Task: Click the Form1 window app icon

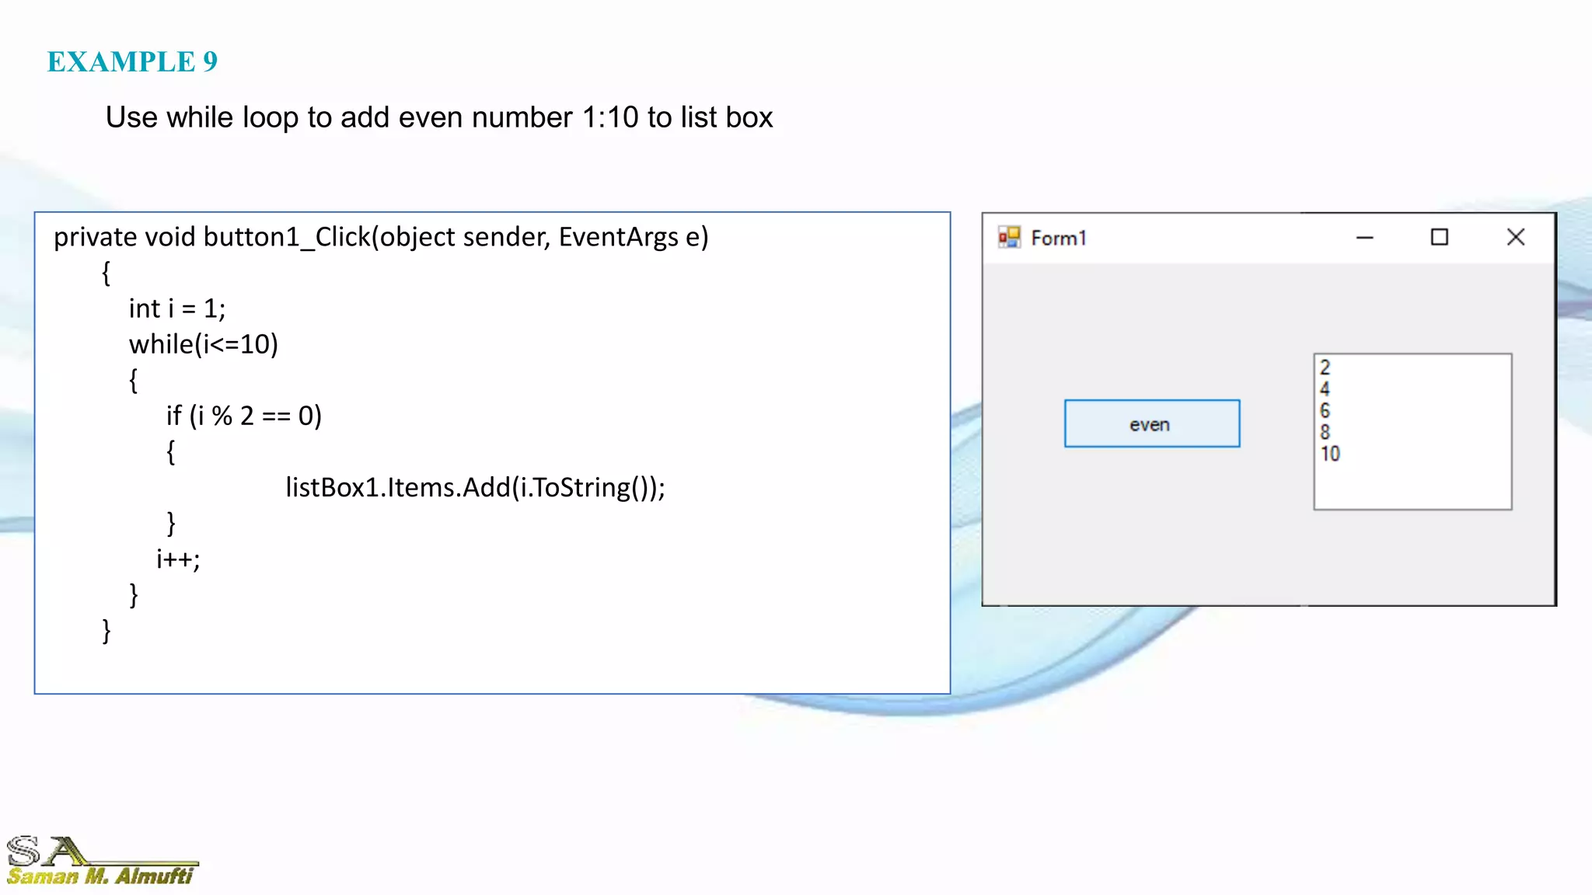Action: click(x=1009, y=237)
